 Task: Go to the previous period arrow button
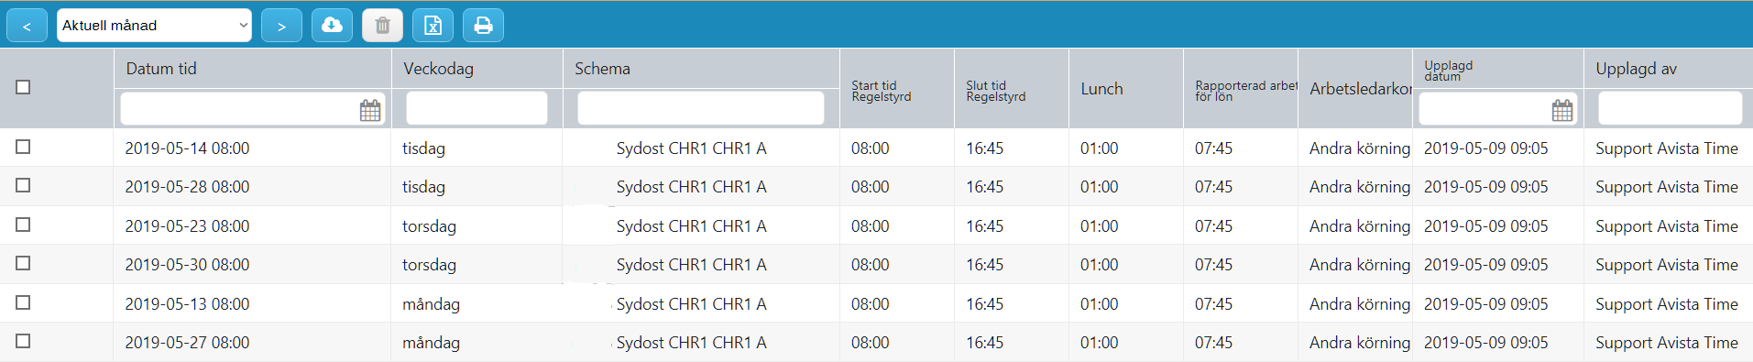click(27, 26)
